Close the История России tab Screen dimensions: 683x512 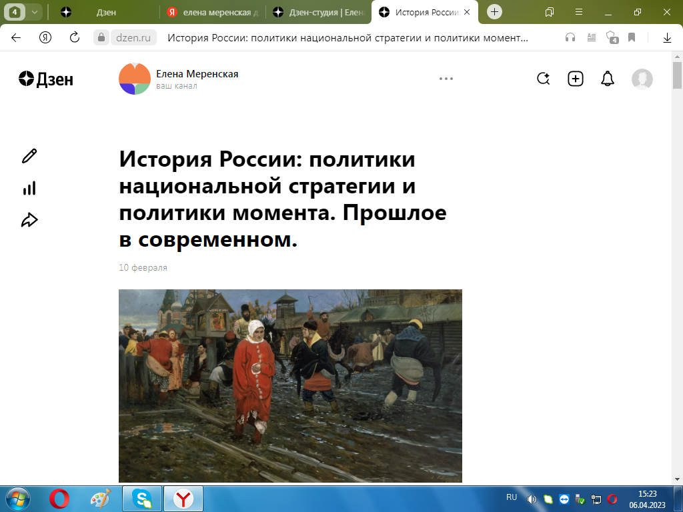[467, 12]
